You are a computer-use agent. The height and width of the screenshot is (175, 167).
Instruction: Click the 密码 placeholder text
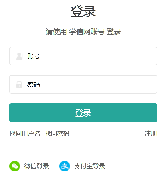34,85
